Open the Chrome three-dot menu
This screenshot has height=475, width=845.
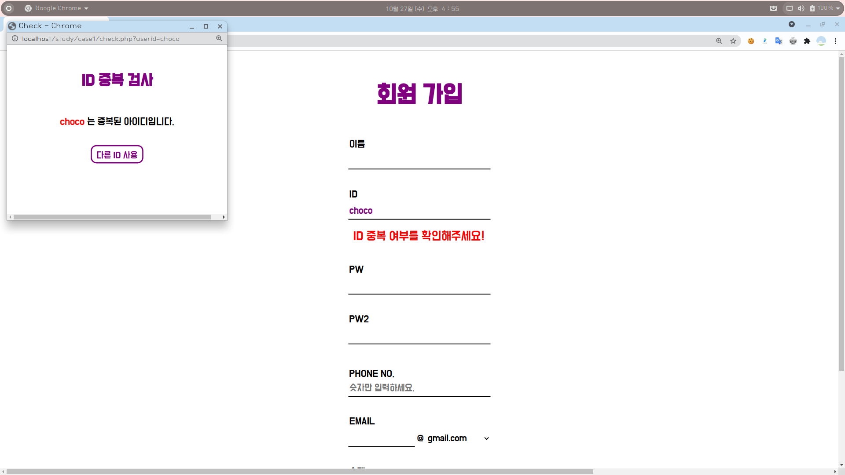[835, 41]
